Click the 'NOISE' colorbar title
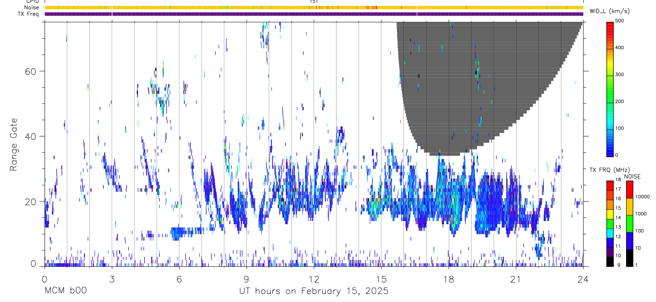The width and height of the screenshot is (656, 302). [x=632, y=176]
